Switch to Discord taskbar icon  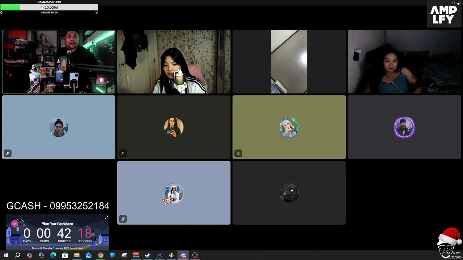(x=183, y=255)
